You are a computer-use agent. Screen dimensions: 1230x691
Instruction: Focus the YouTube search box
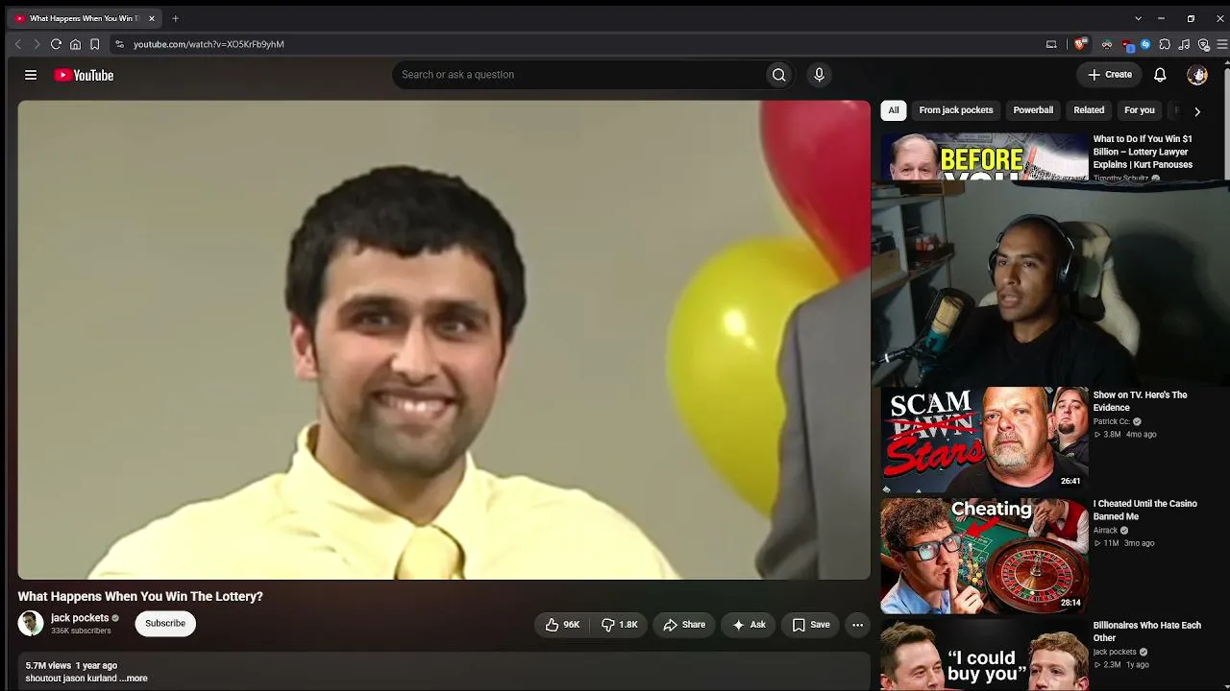point(578,75)
